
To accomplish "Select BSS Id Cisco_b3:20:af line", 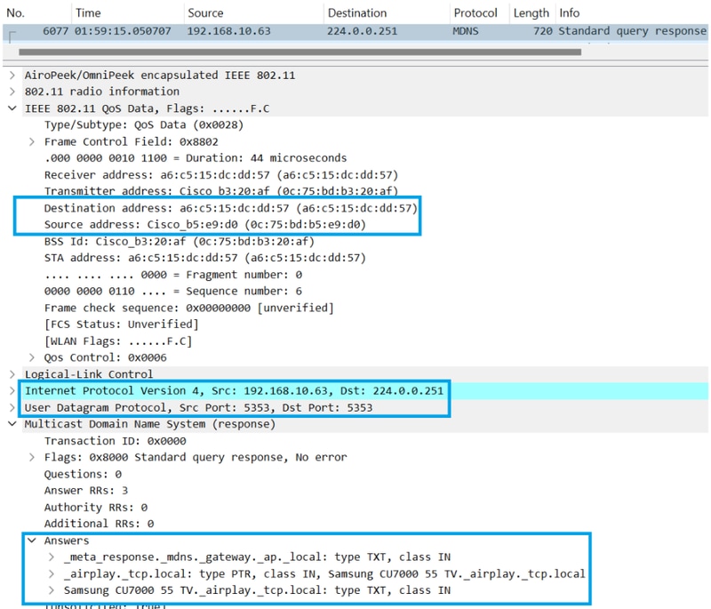I will pyautogui.click(x=180, y=241).
